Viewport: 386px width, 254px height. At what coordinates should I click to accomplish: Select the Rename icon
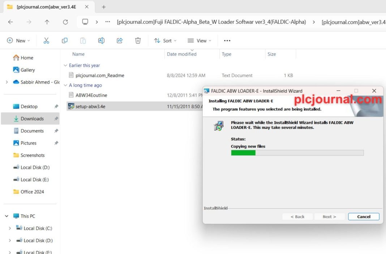click(x=101, y=40)
